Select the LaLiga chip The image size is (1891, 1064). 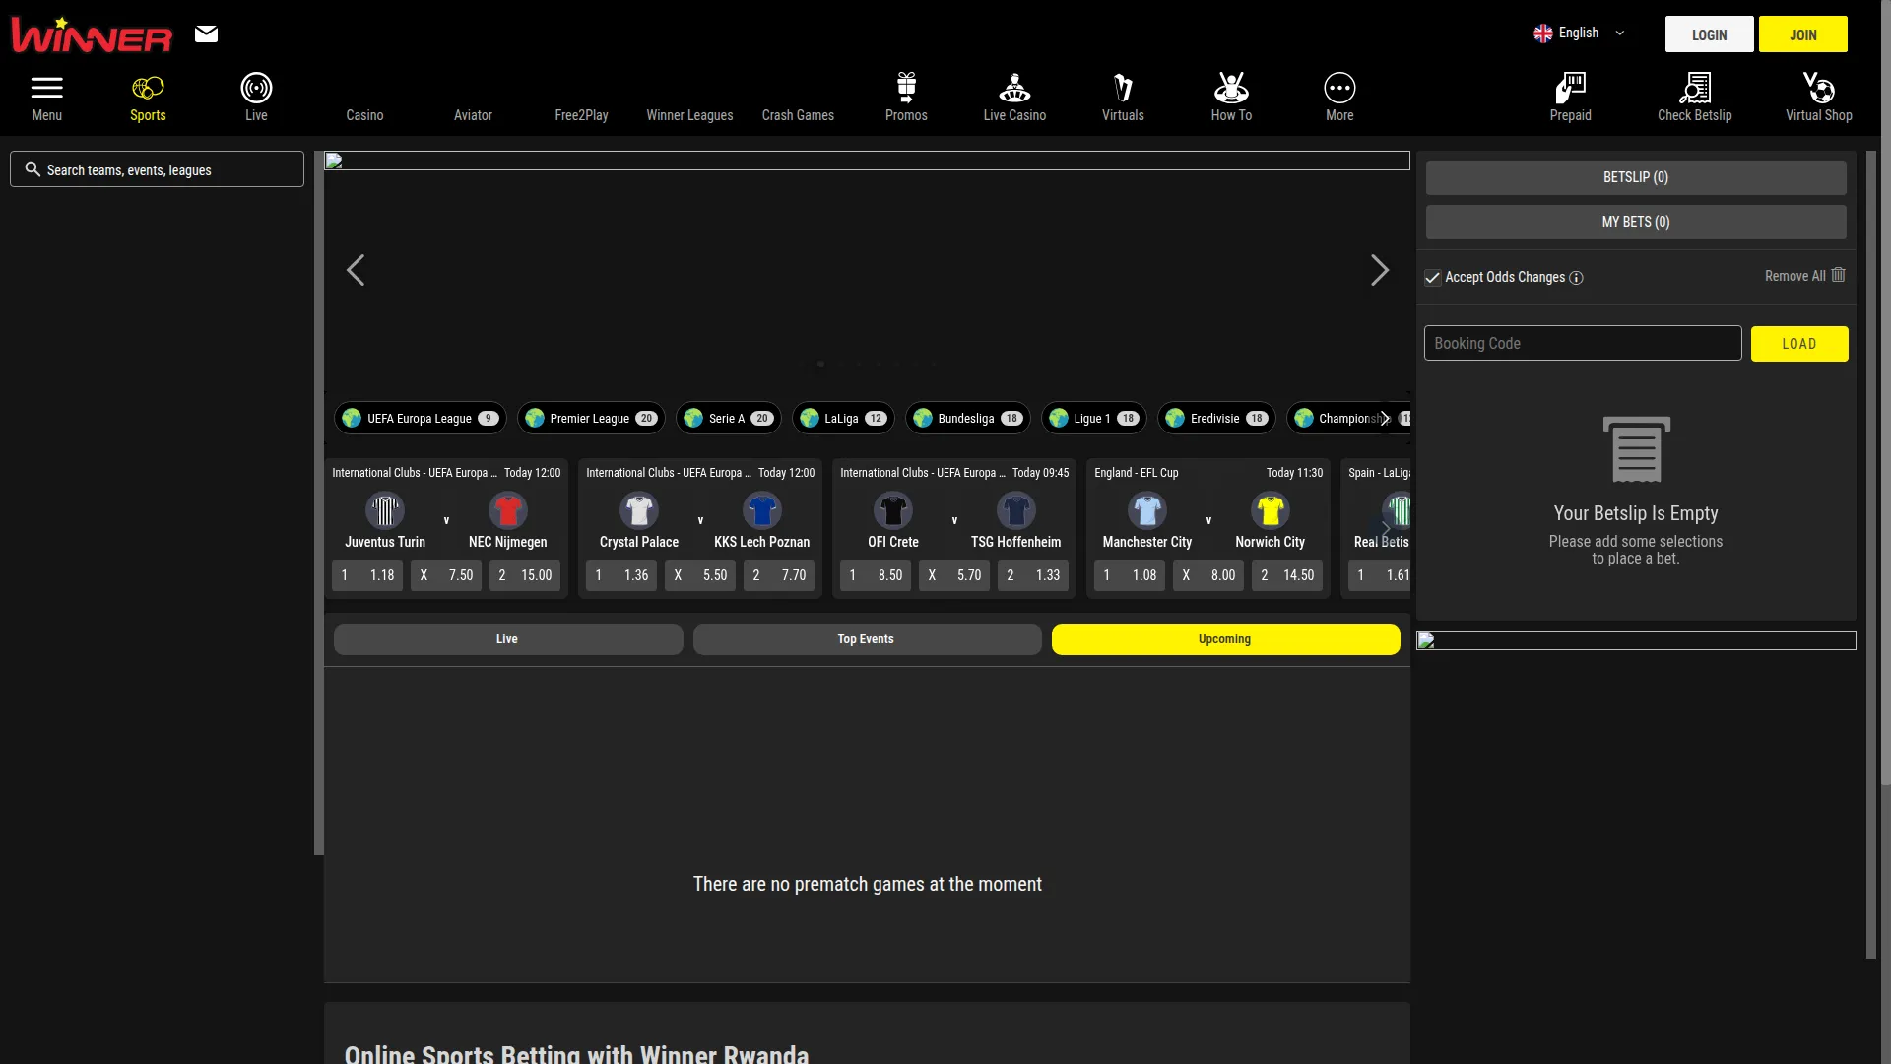tap(843, 418)
